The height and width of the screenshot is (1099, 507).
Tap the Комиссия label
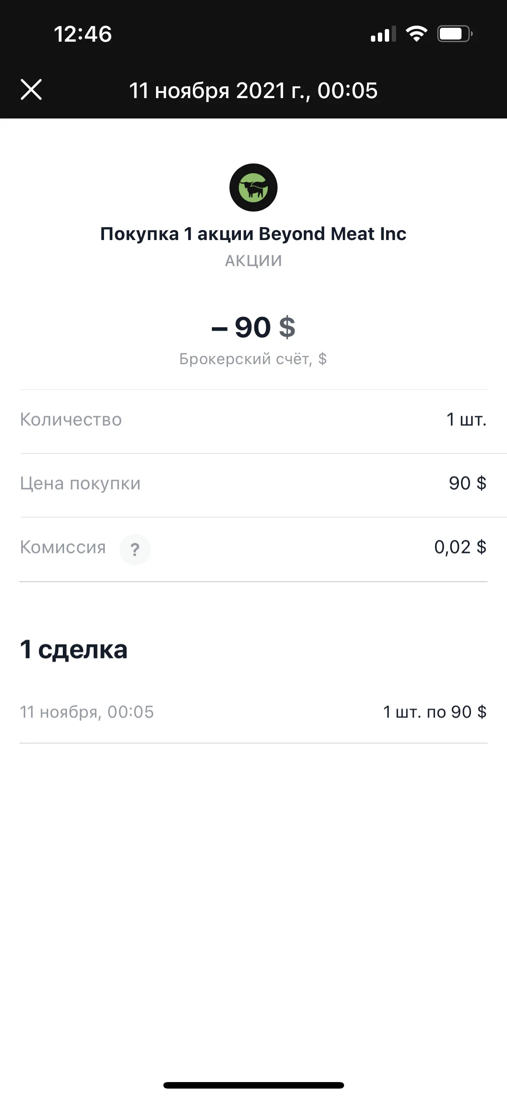[x=63, y=547]
